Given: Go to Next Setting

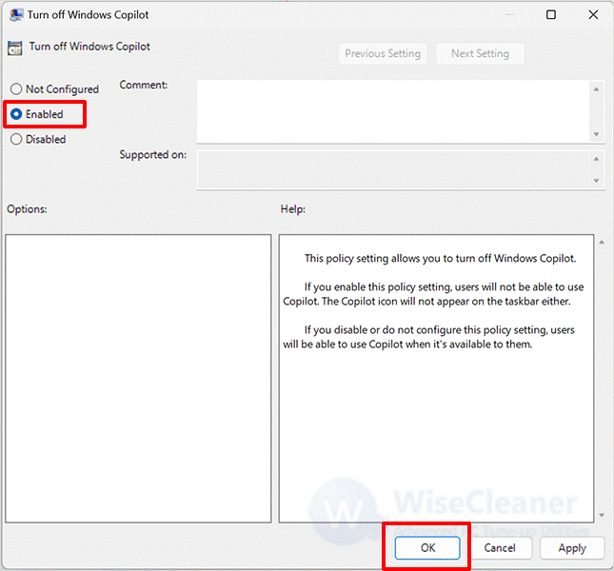Looking at the screenshot, I should (x=480, y=53).
